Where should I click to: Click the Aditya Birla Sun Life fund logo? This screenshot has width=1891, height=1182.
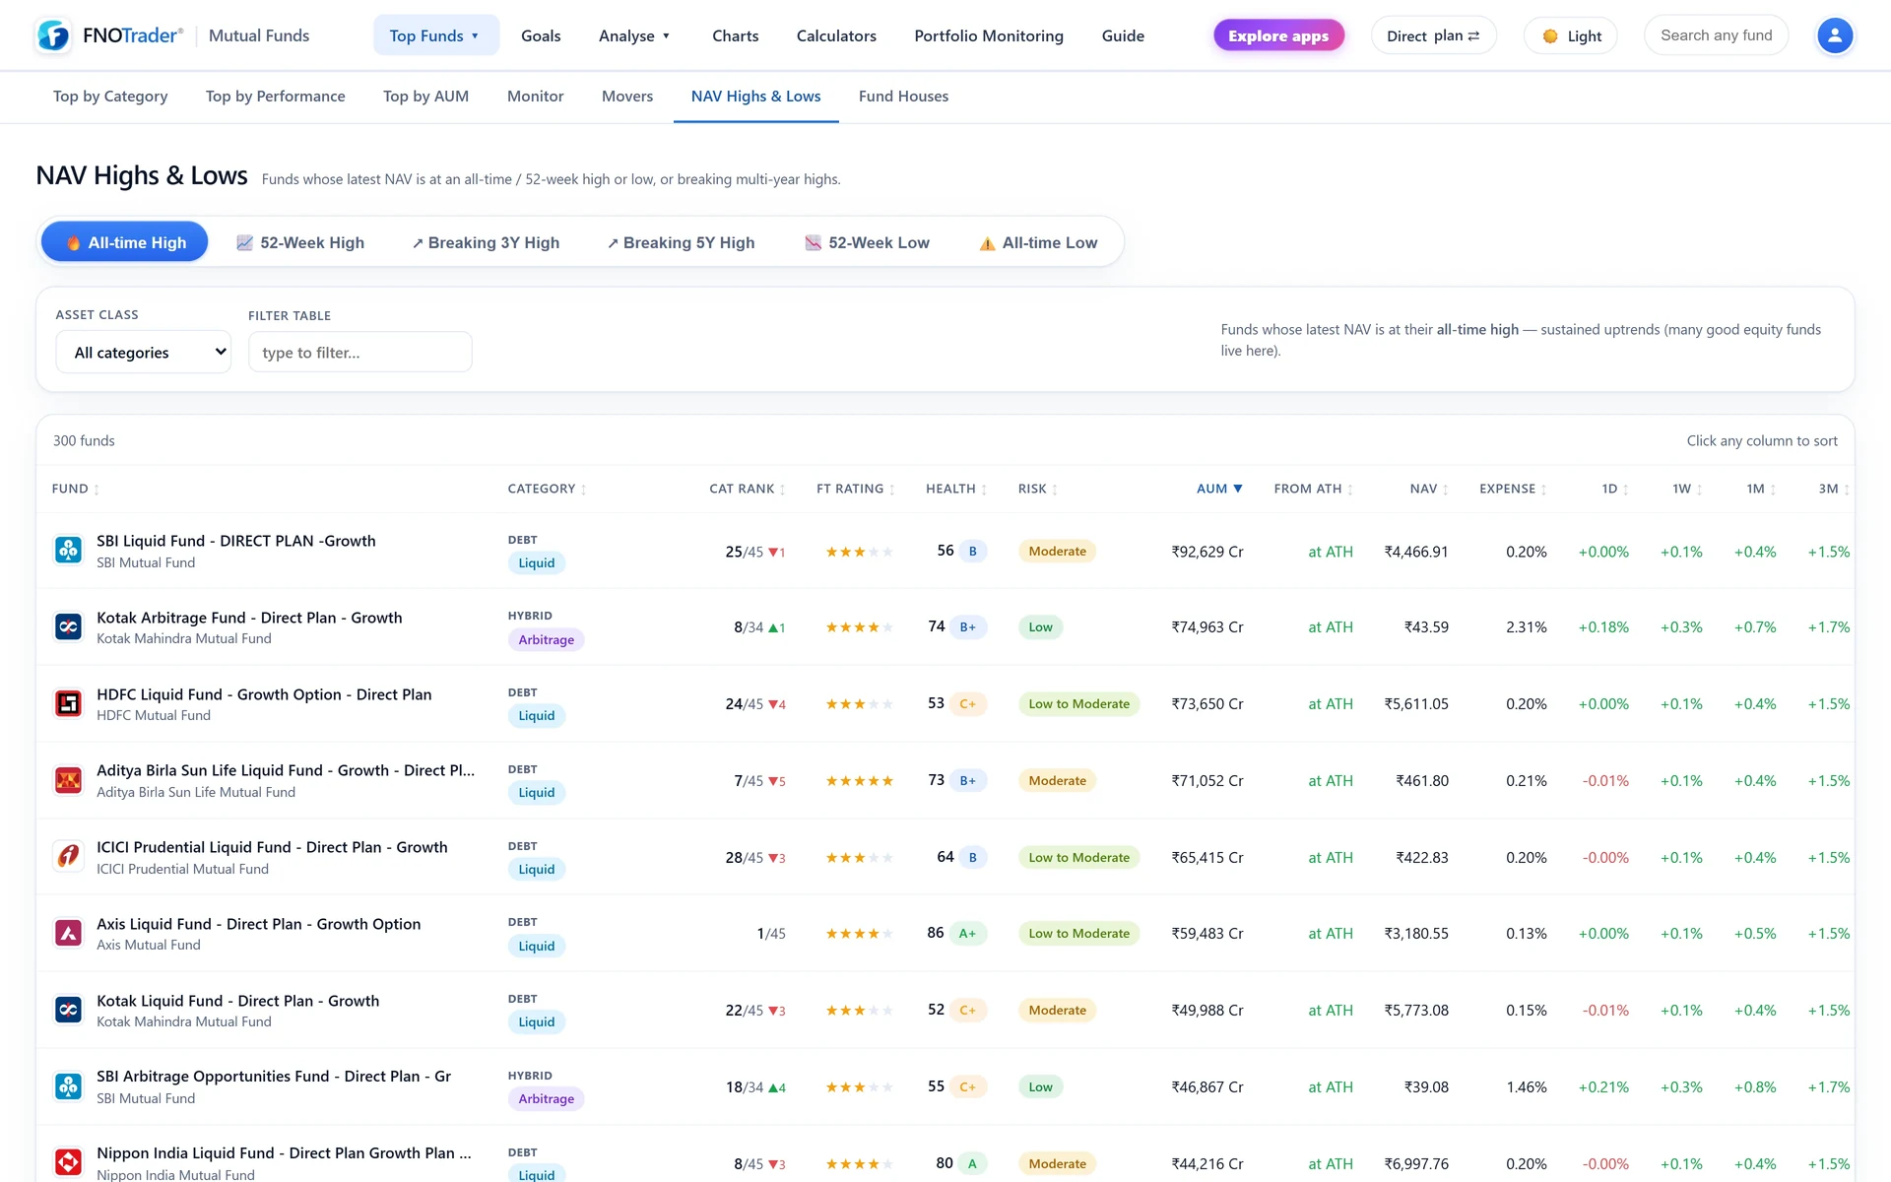coord(68,780)
